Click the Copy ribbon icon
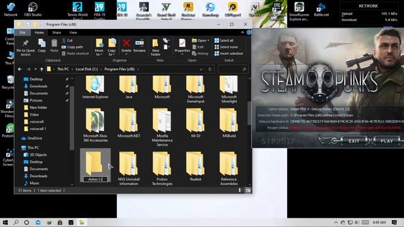Screen dimensions: 404x227 [x=42, y=45]
